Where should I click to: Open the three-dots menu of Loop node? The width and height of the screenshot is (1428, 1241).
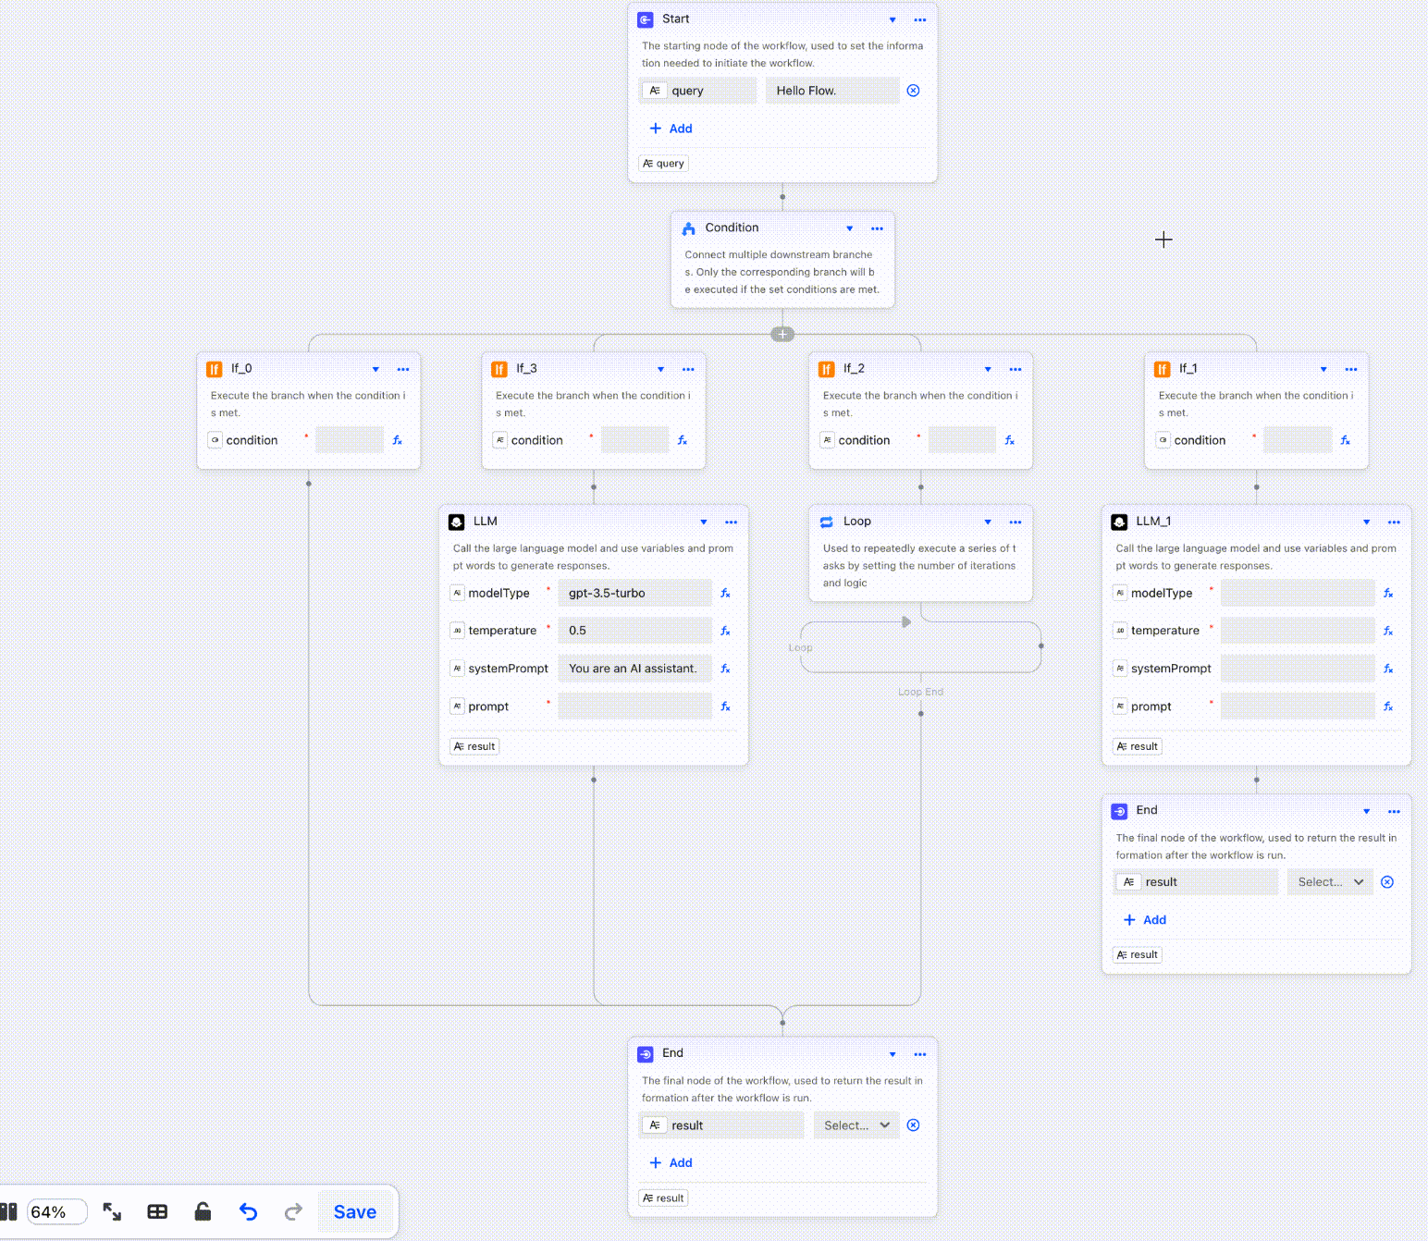1016,522
